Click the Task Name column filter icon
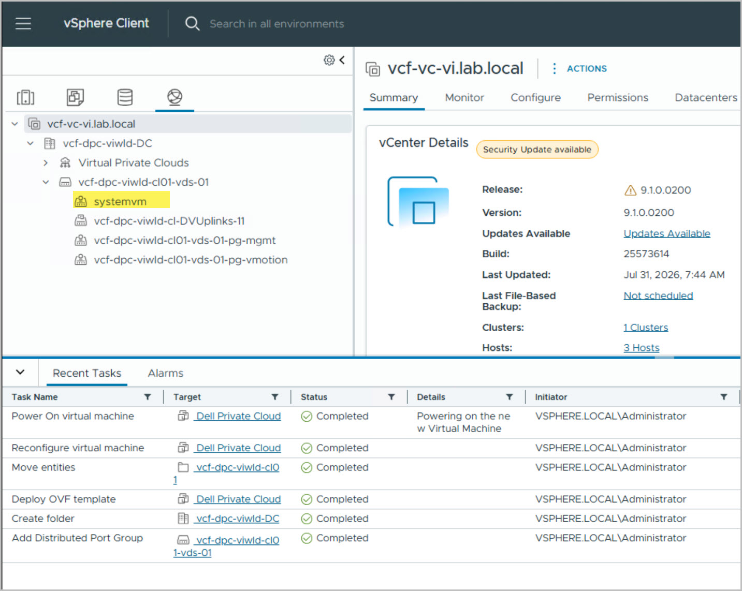Screen dimensions: 742x591 click(x=148, y=397)
